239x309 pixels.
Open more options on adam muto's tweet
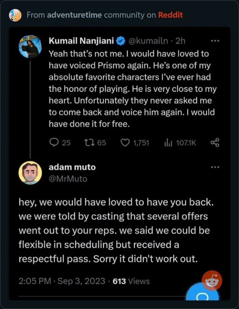pos(215,167)
